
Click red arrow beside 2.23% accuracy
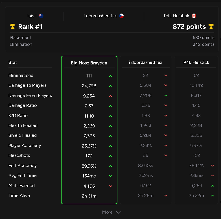(166, 146)
